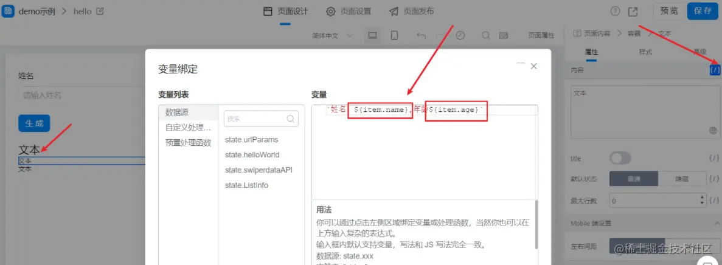Undo the last action
Screen dimensions: 722x265
[x=422, y=35]
